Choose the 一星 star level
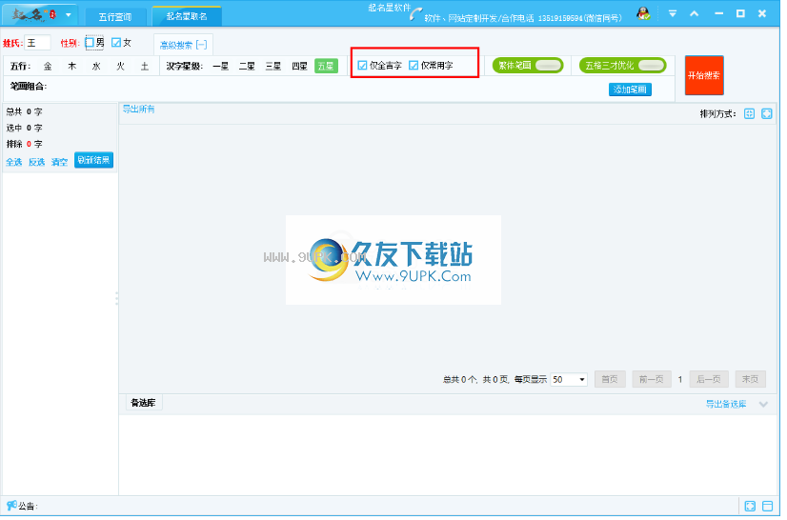 click(x=222, y=67)
